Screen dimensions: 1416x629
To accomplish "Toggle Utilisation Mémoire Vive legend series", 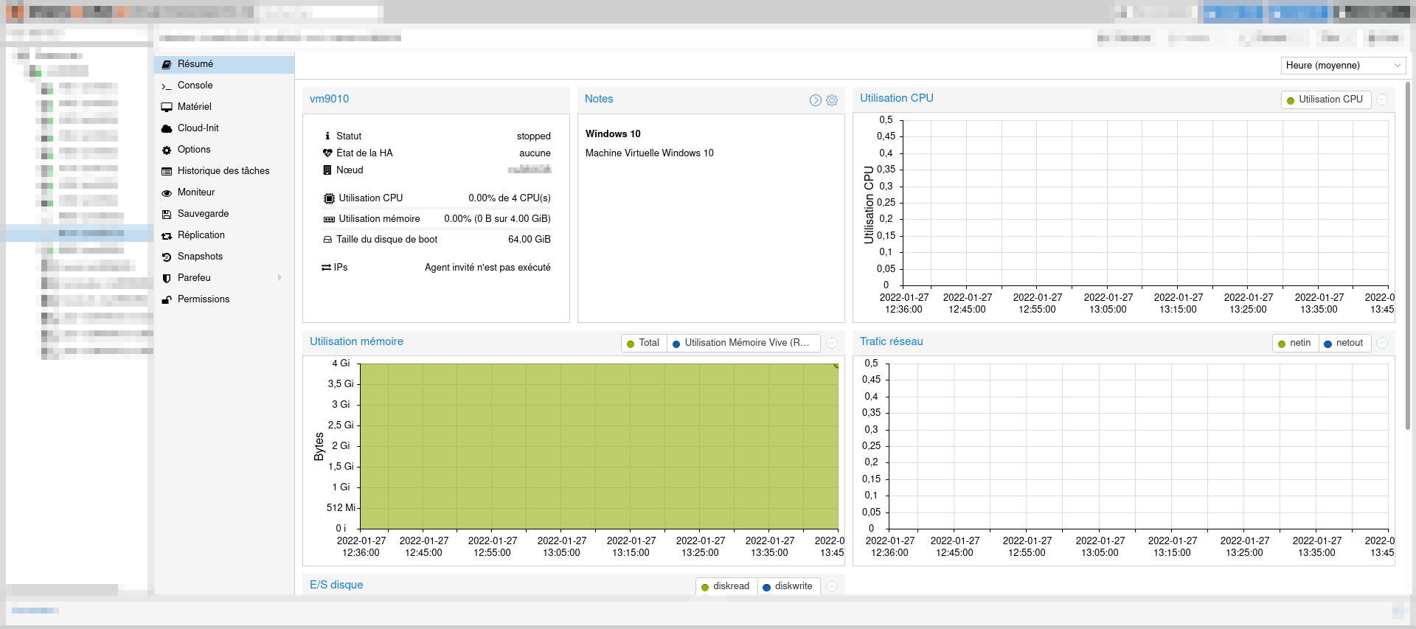I will [x=744, y=343].
